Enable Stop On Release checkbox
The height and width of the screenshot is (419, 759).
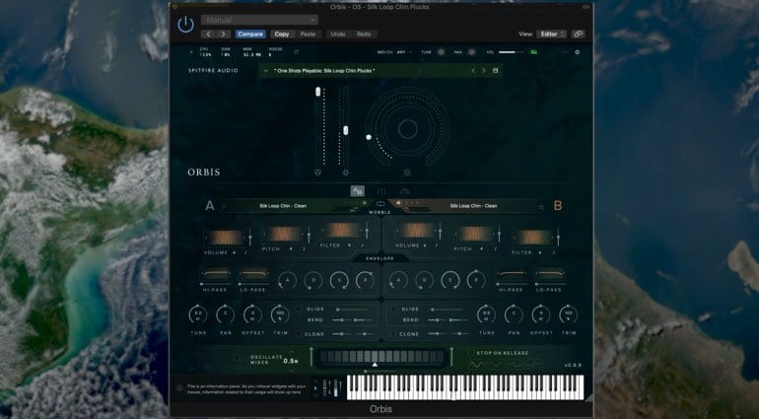tap(471, 353)
